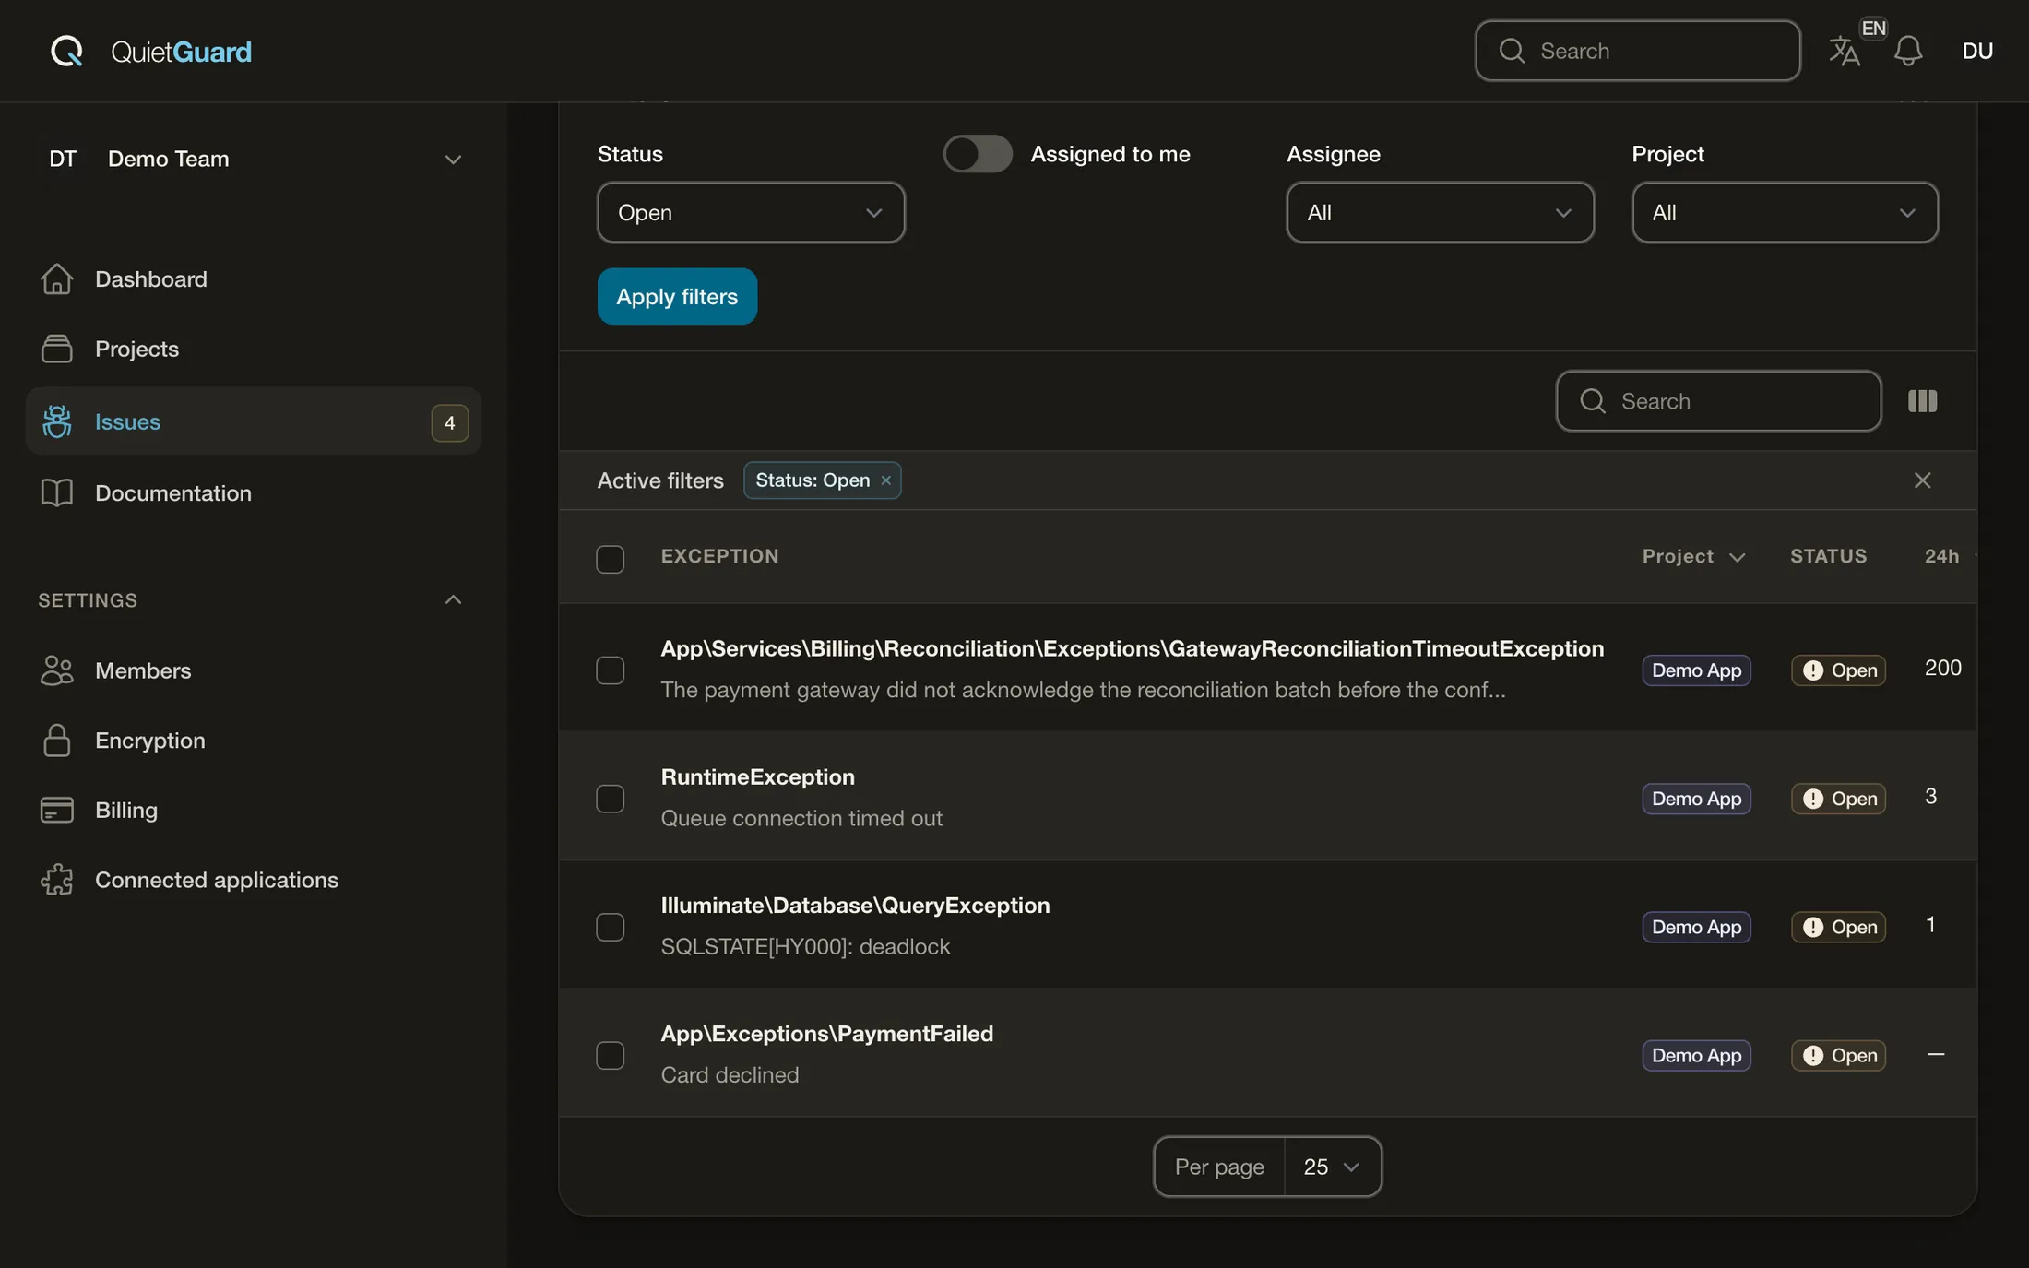
Task: Tick the PaymentFailed issue checkbox
Action: click(x=610, y=1055)
